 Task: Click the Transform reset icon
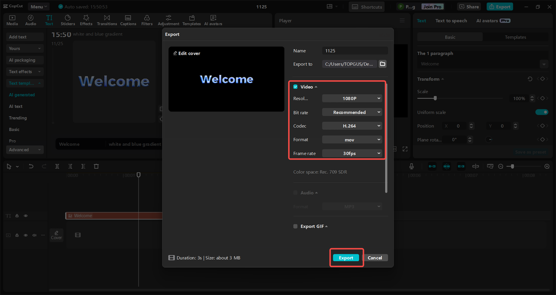tap(530, 79)
